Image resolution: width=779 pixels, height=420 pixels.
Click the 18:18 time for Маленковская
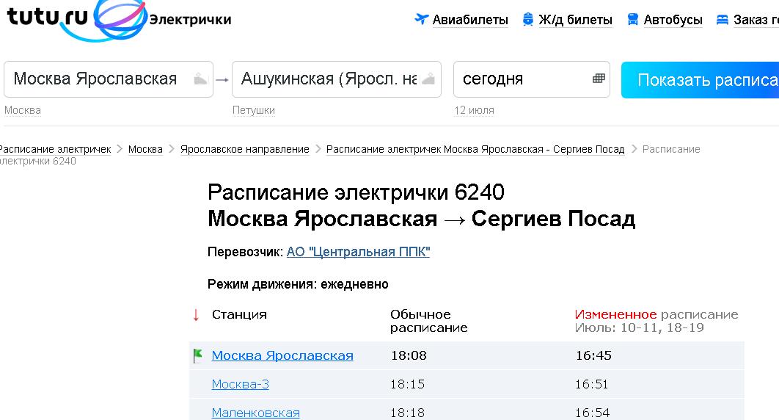tap(407, 413)
